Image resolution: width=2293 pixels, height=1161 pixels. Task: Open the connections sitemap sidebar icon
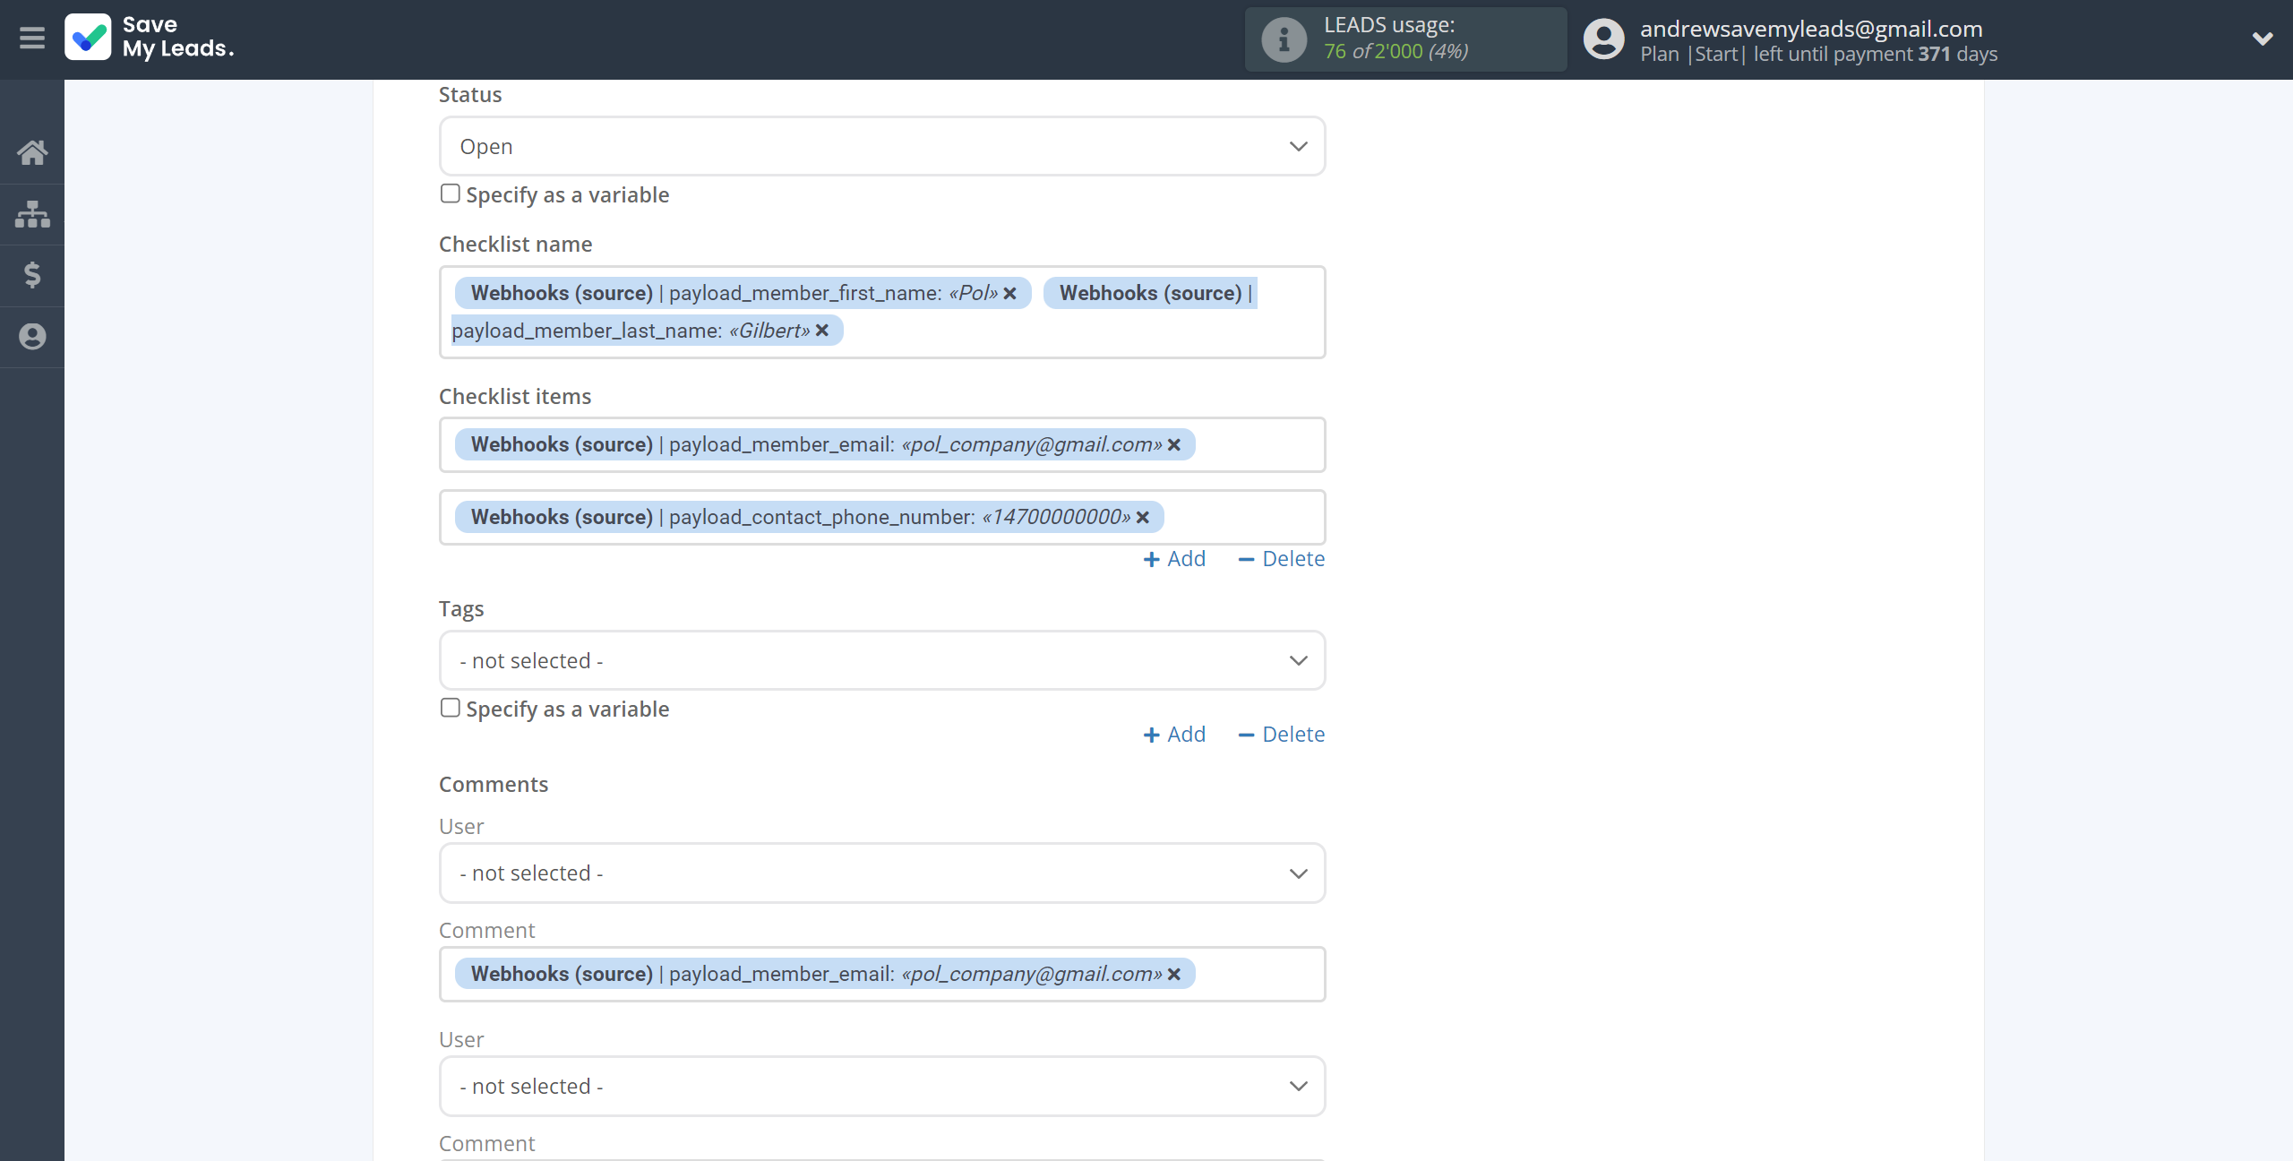pyautogui.click(x=32, y=214)
